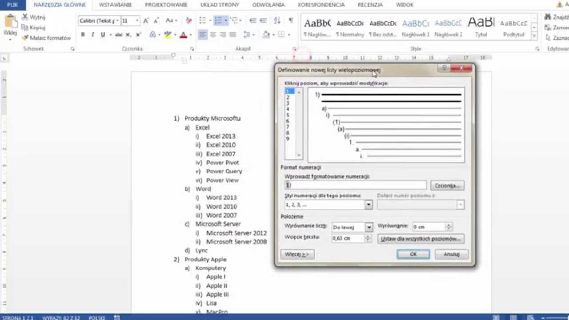The width and height of the screenshot is (569, 320).
Task: Open the Aa change case dropdown
Action: click(x=172, y=21)
